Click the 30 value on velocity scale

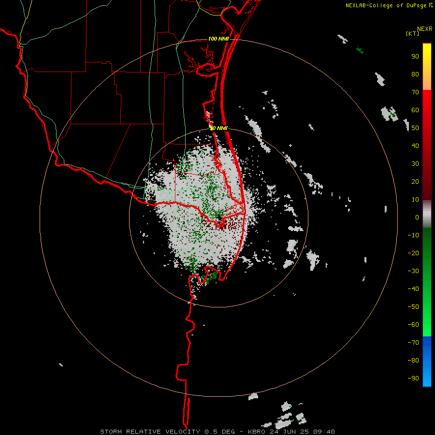pyautogui.click(x=415, y=164)
